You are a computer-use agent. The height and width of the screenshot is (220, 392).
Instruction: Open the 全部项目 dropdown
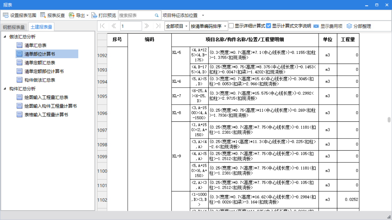pyautogui.click(x=177, y=26)
